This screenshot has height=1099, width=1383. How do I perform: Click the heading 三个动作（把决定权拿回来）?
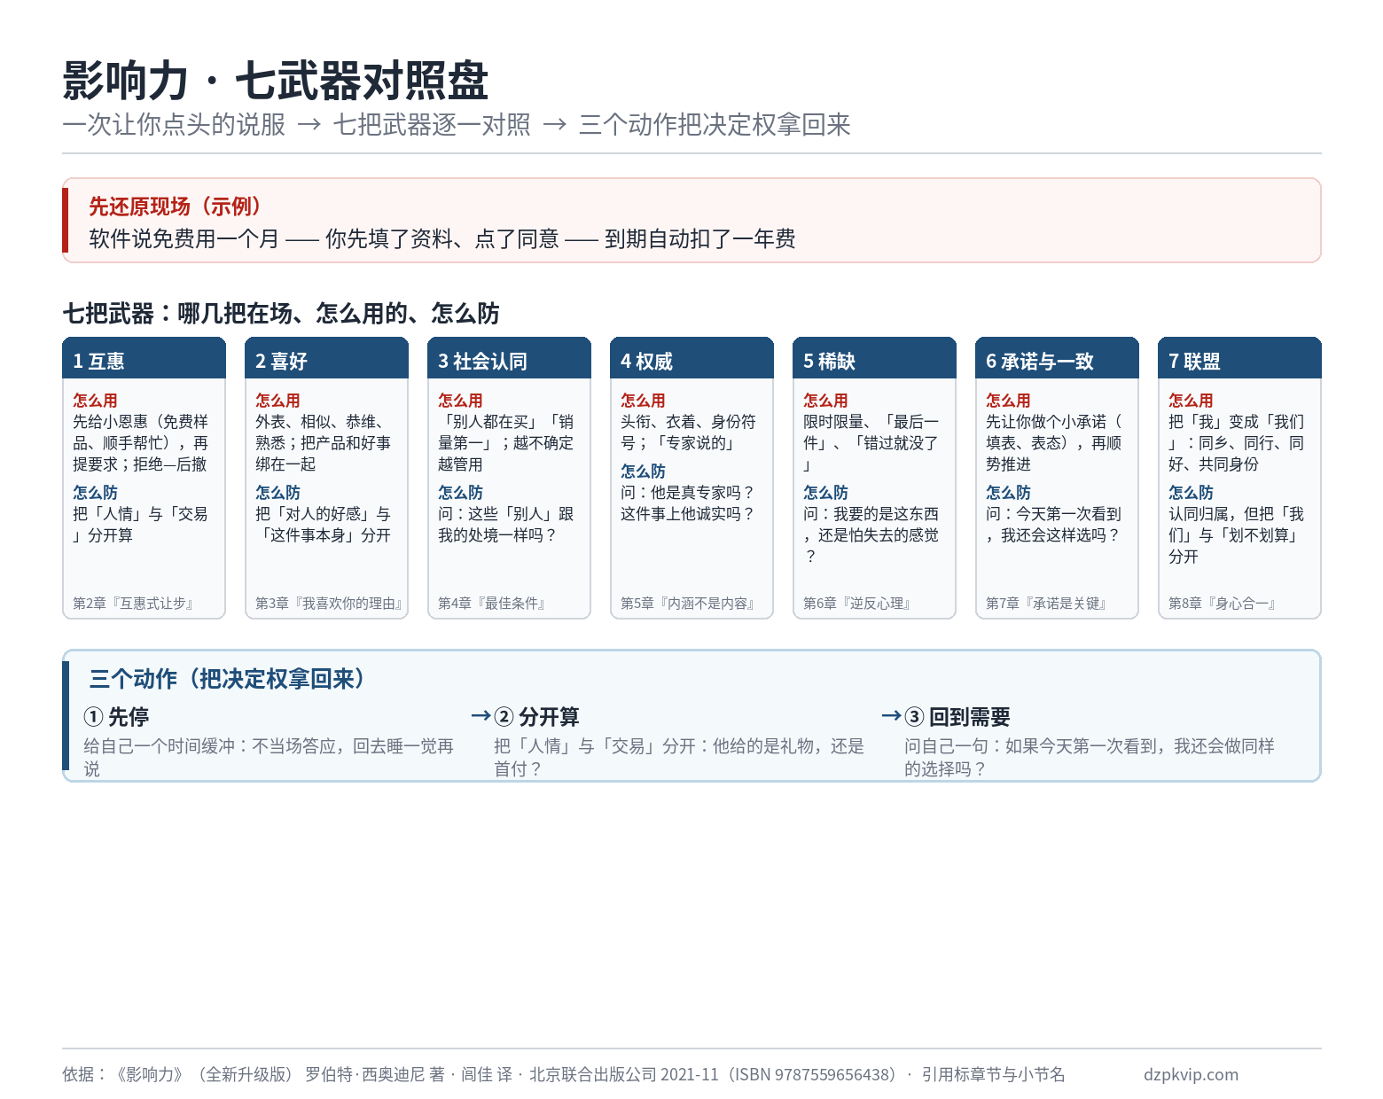(226, 679)
